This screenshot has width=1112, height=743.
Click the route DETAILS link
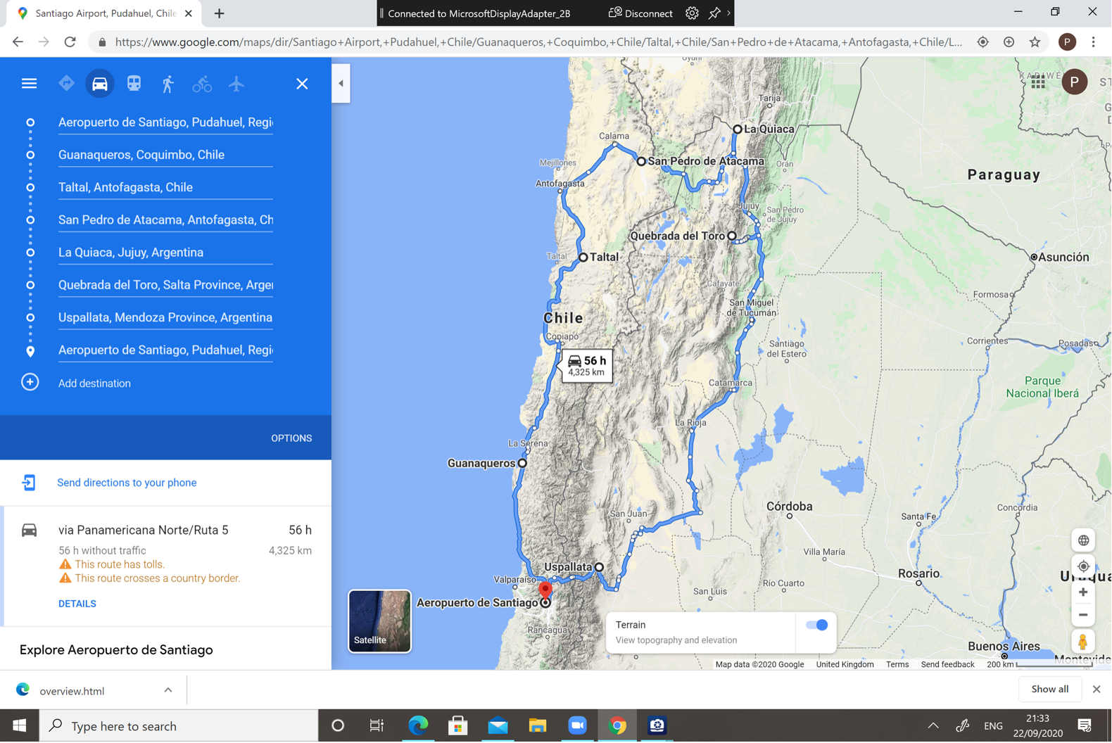click(x=77, y=604)
